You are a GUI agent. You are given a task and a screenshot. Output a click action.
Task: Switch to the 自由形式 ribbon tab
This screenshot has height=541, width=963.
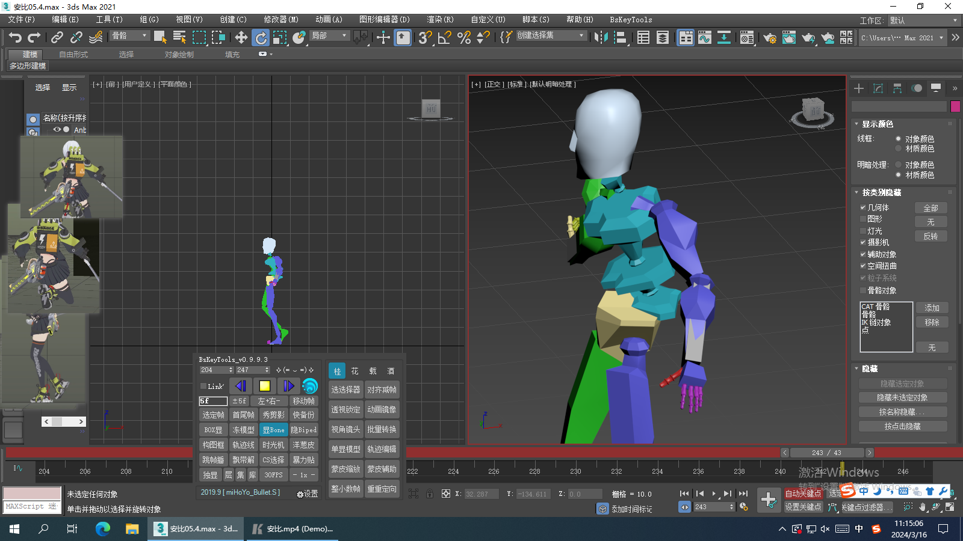(x=73, y=54)
